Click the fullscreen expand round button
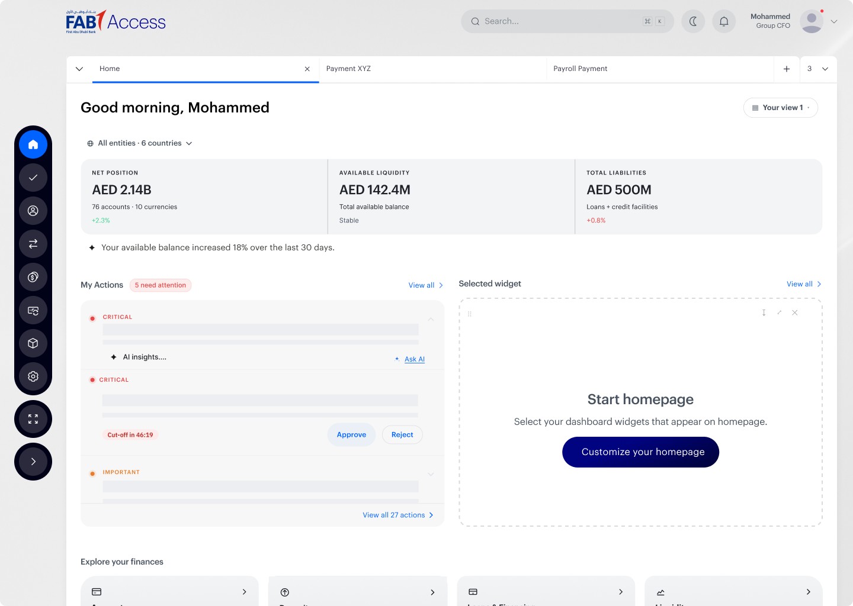 33,419
